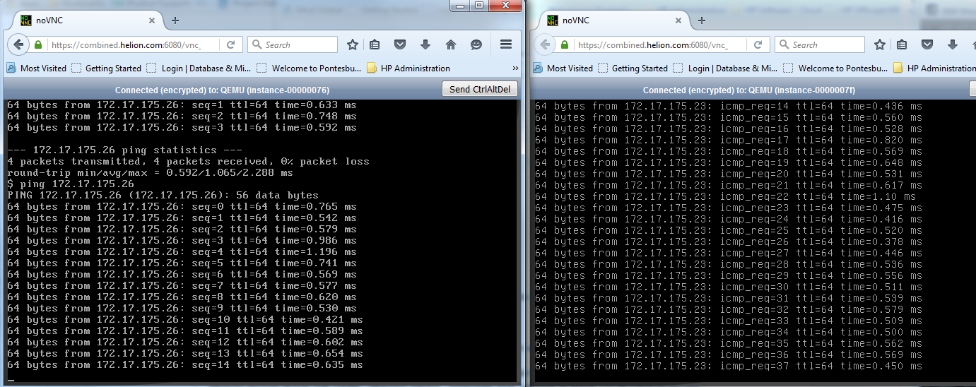
Task: Click the padlock security icon in left window
Action: [x=39, y=44]
